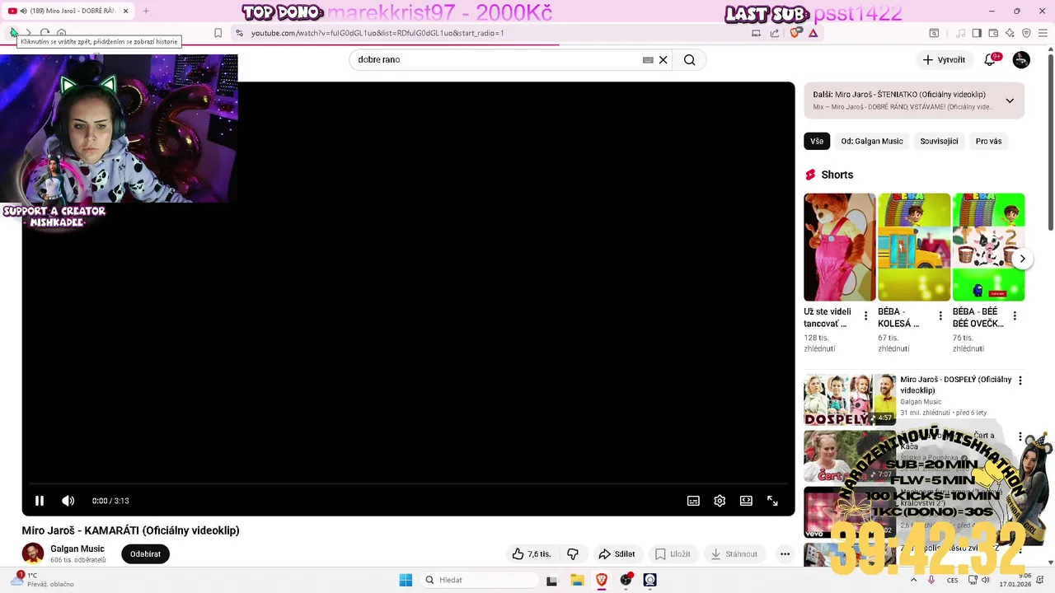This screenshot has height=593, width=1055.
Task: Subscribe with the Odebírat button
Action: [x=145, y=554]
